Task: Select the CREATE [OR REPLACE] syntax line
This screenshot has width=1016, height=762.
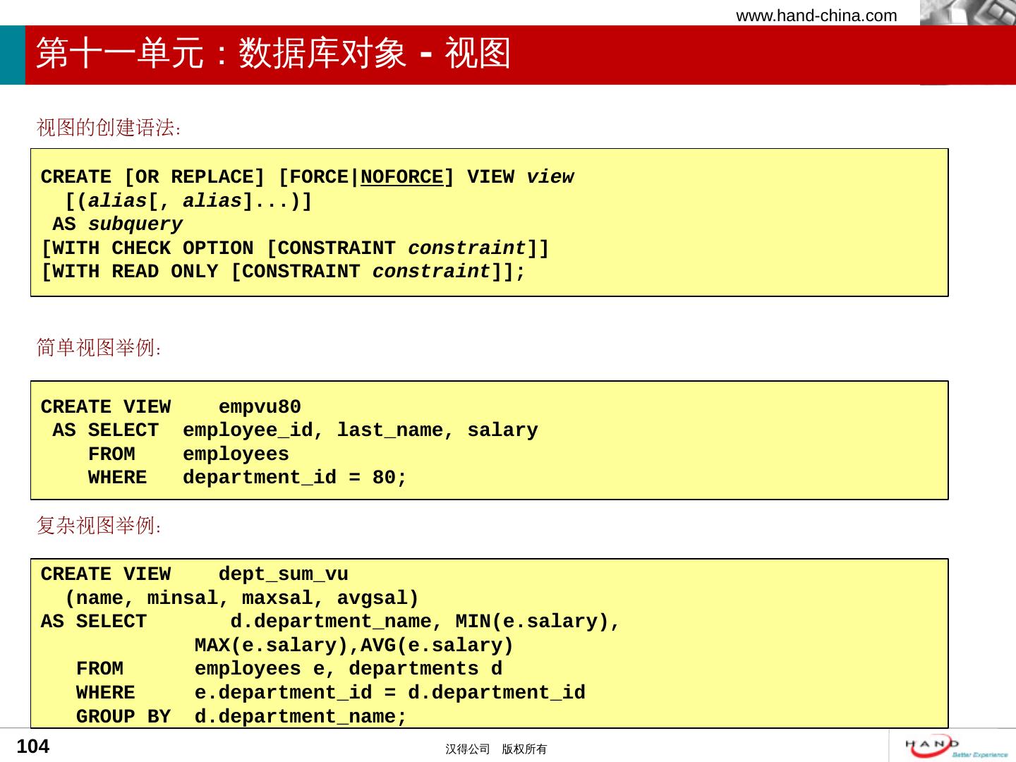Action: [x=308, y=177]
